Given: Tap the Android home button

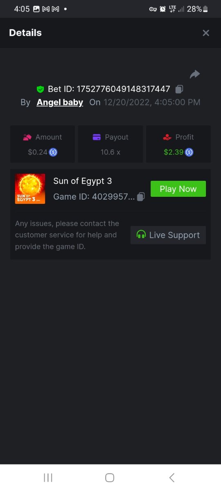Looking at the screenshot, I should point(110,478).
